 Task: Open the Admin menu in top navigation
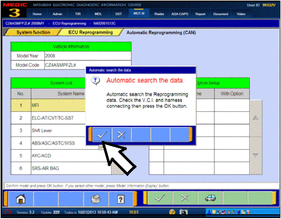point(57,14)
